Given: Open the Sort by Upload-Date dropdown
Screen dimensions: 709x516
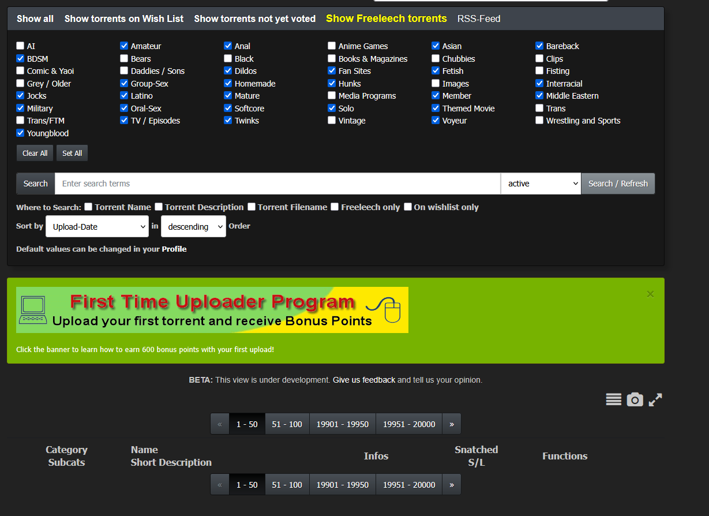Looking at the screenshot, I should tap(96, 226).
